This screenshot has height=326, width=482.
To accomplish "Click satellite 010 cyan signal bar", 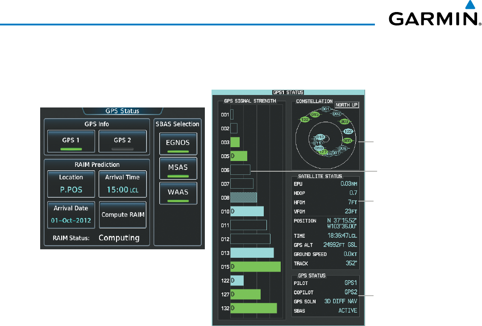I will pyautogui.click(x=247, y=211).
